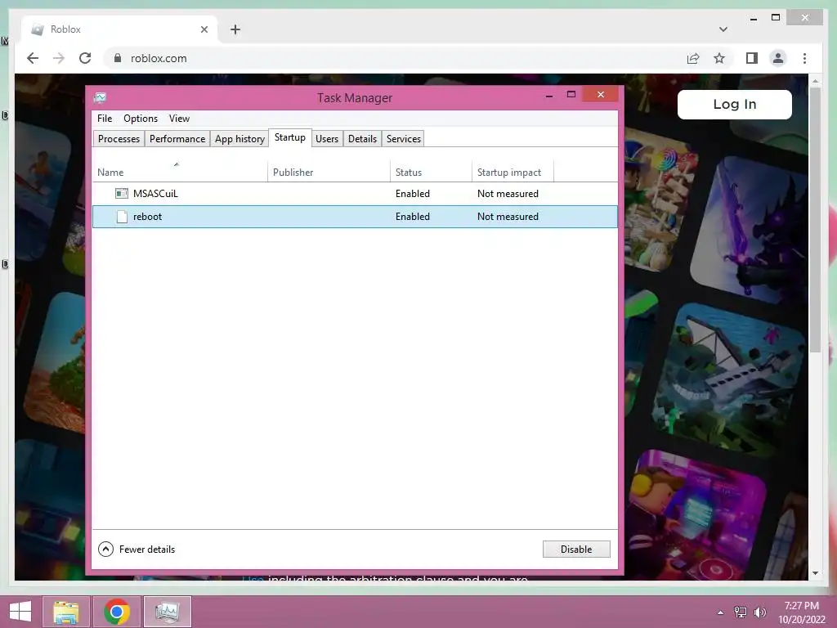Open Chrome tab search dropdown
837x628 pixels.
[x=723, y=29]
